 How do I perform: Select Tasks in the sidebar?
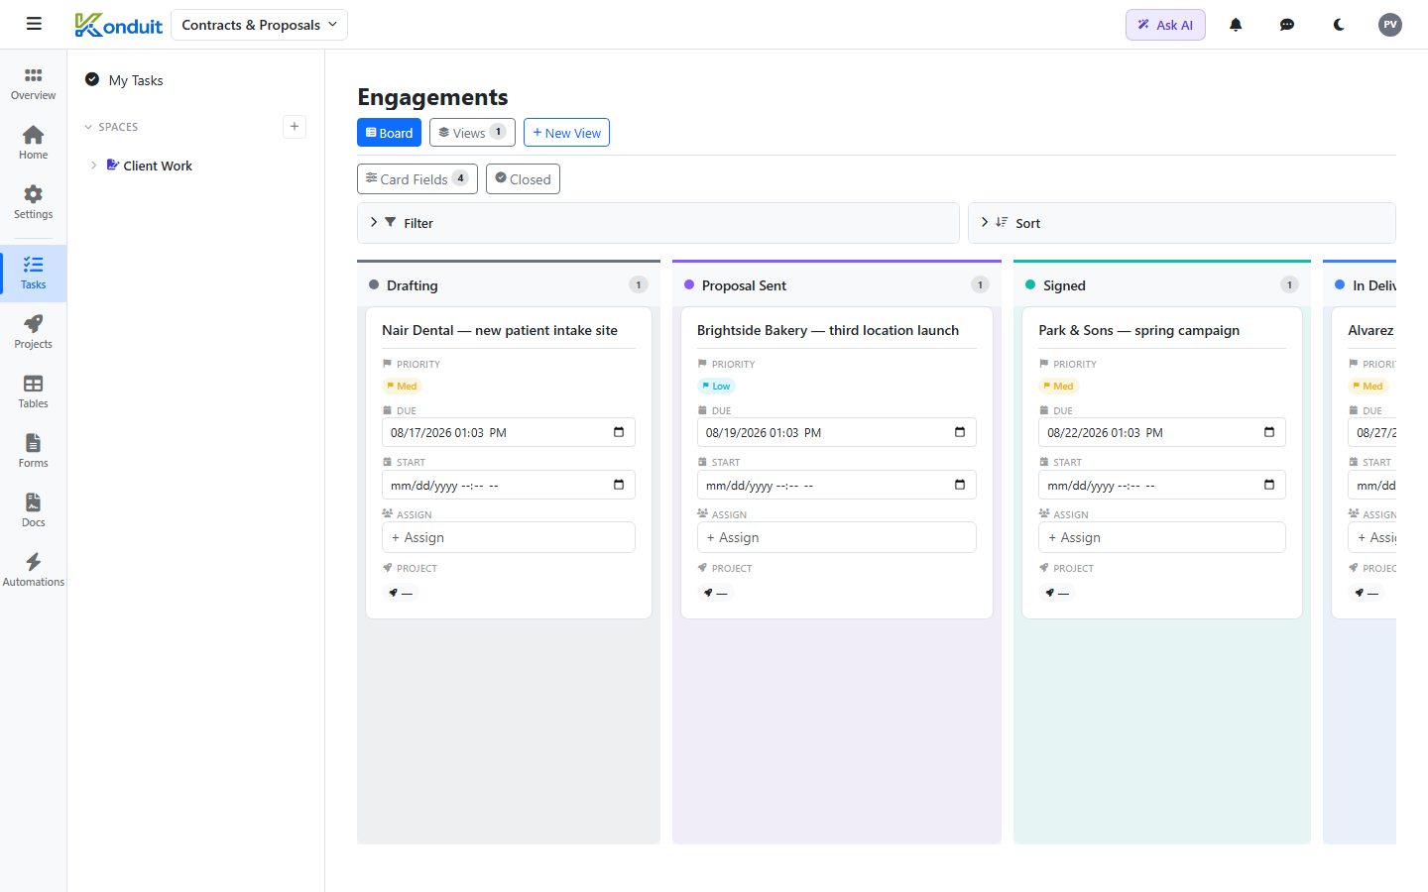pyautogui.click(x=34, y=274)
